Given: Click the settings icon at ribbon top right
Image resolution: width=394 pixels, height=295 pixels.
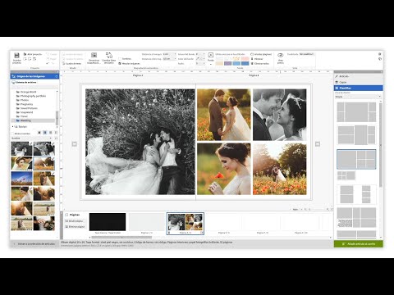Looking at the screenshot, I should coord(380,54).
